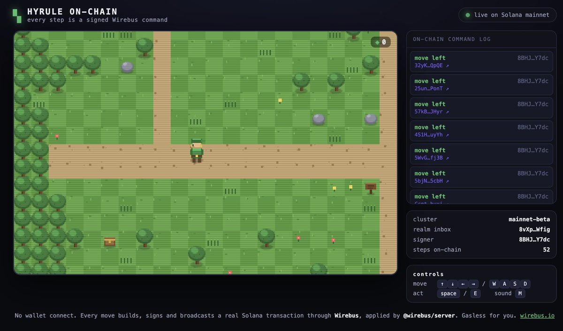The height and width of the screenshot is (331, 563).
Task: Click the D key cap
Action: tap(525, 284)
